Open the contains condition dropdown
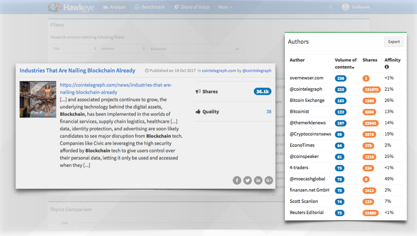417x236 pixels. click(x=122, y=49)
